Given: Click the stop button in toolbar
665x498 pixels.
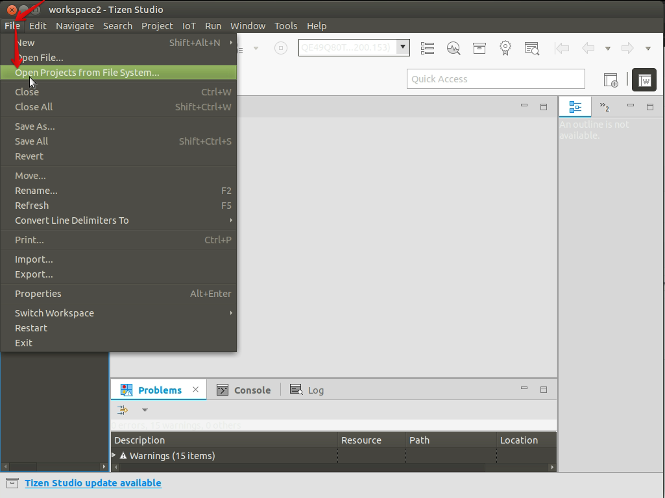Looking at the screenshot, I should click(x=281, y=48).
